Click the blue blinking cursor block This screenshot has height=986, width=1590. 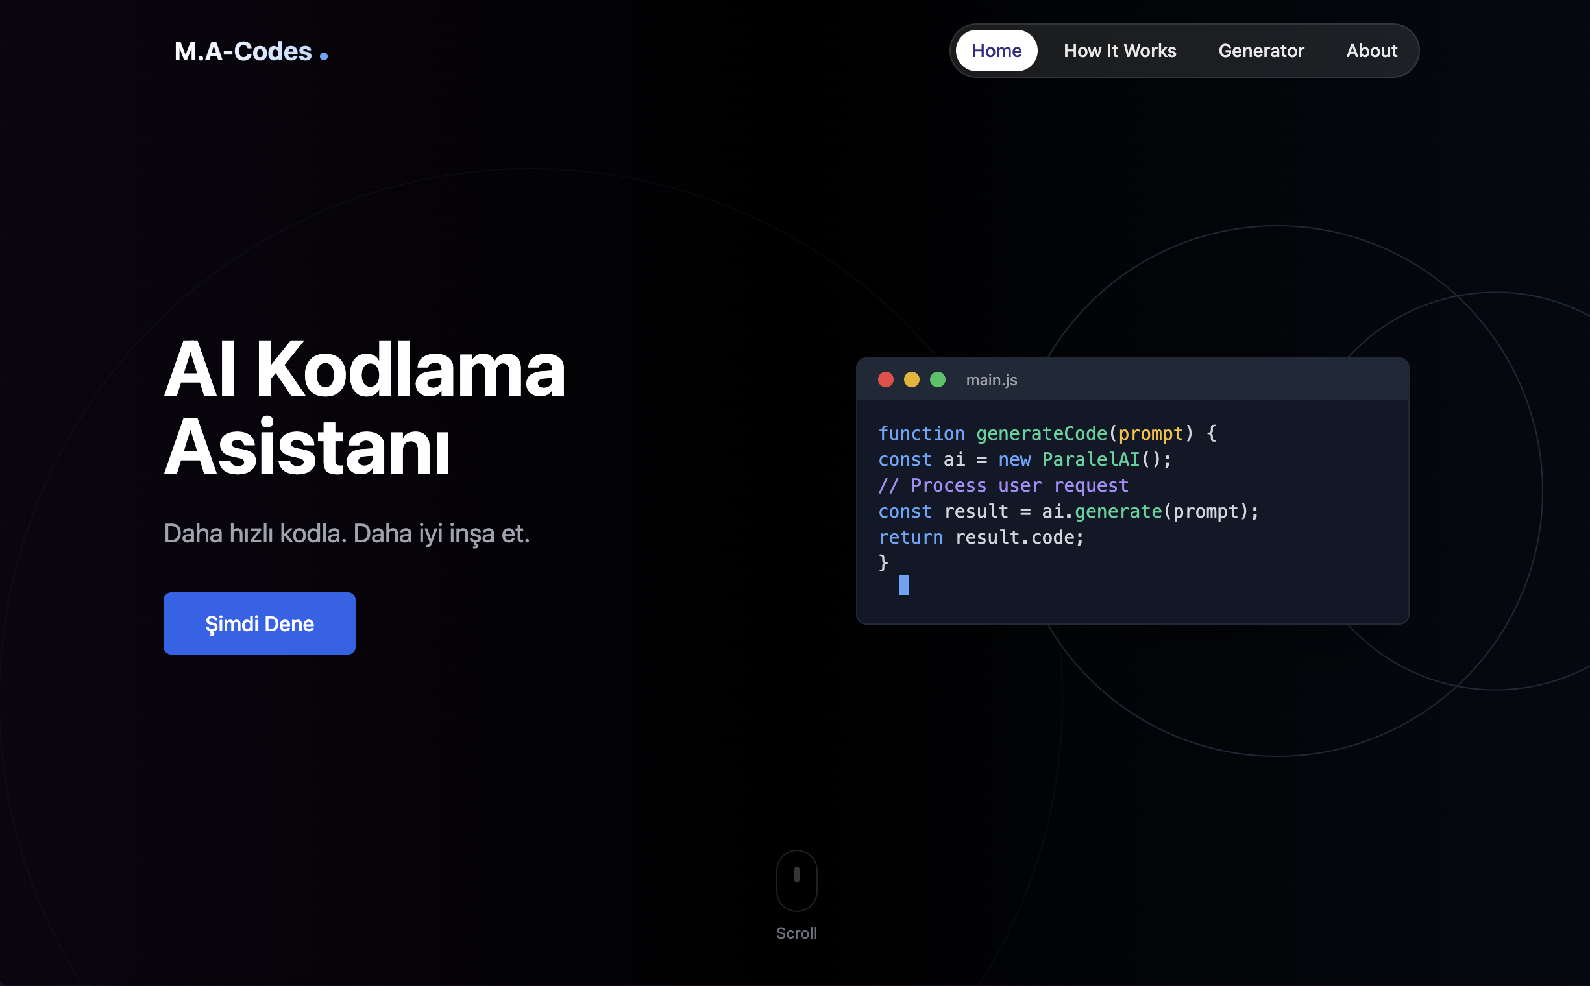pos(903,585)
